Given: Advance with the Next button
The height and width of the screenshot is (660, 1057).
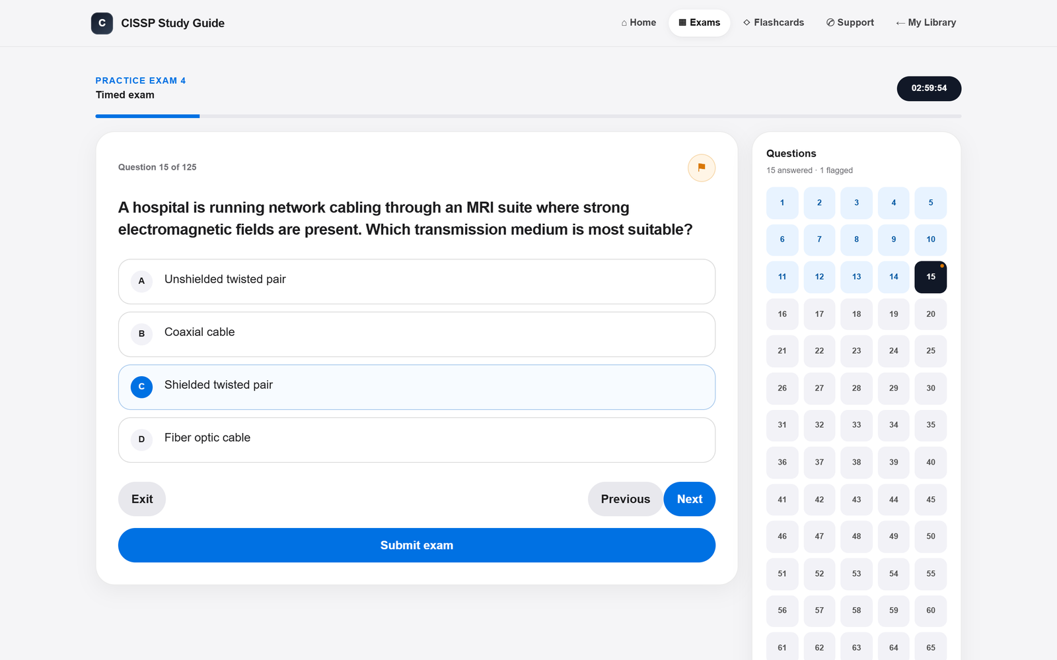Looking at the screenshot, I should [x=690, y=499].
